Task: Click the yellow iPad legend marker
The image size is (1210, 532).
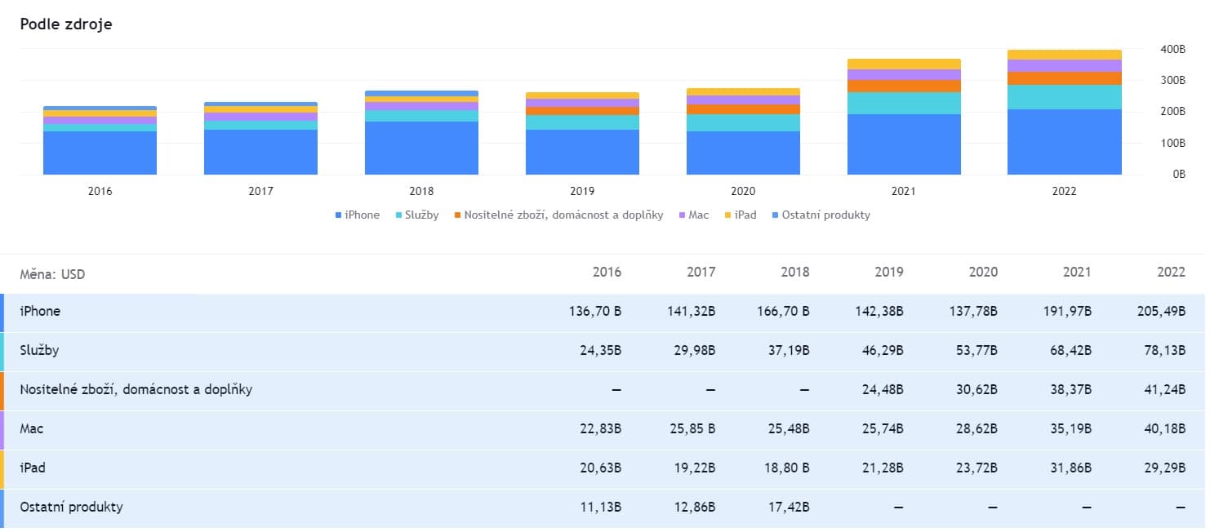Action: click(x=727, y=215)
